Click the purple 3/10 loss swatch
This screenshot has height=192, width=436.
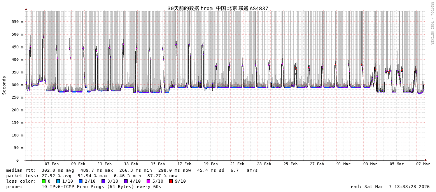pyautogui.click(x=103, y=181)
